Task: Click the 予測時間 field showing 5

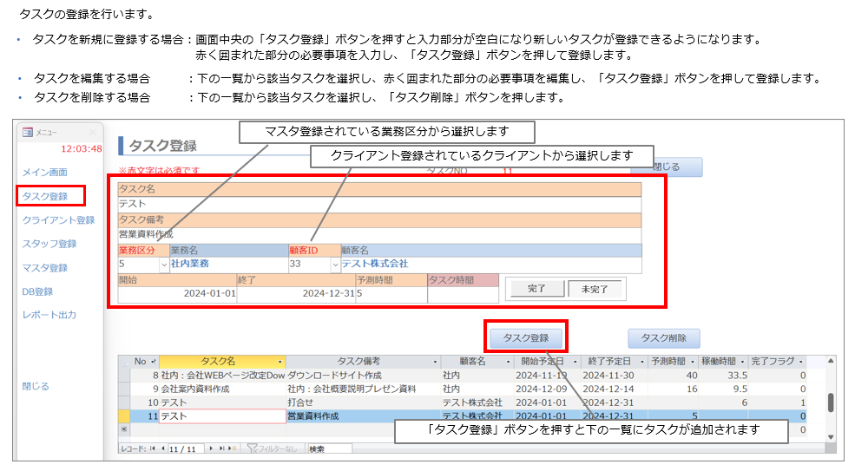Action: coord(391,294)
